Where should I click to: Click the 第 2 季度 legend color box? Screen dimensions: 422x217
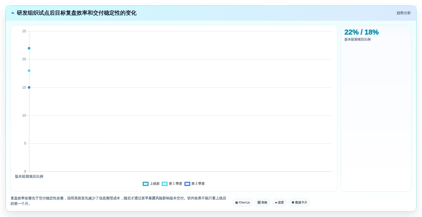click(x=187, y=184)
